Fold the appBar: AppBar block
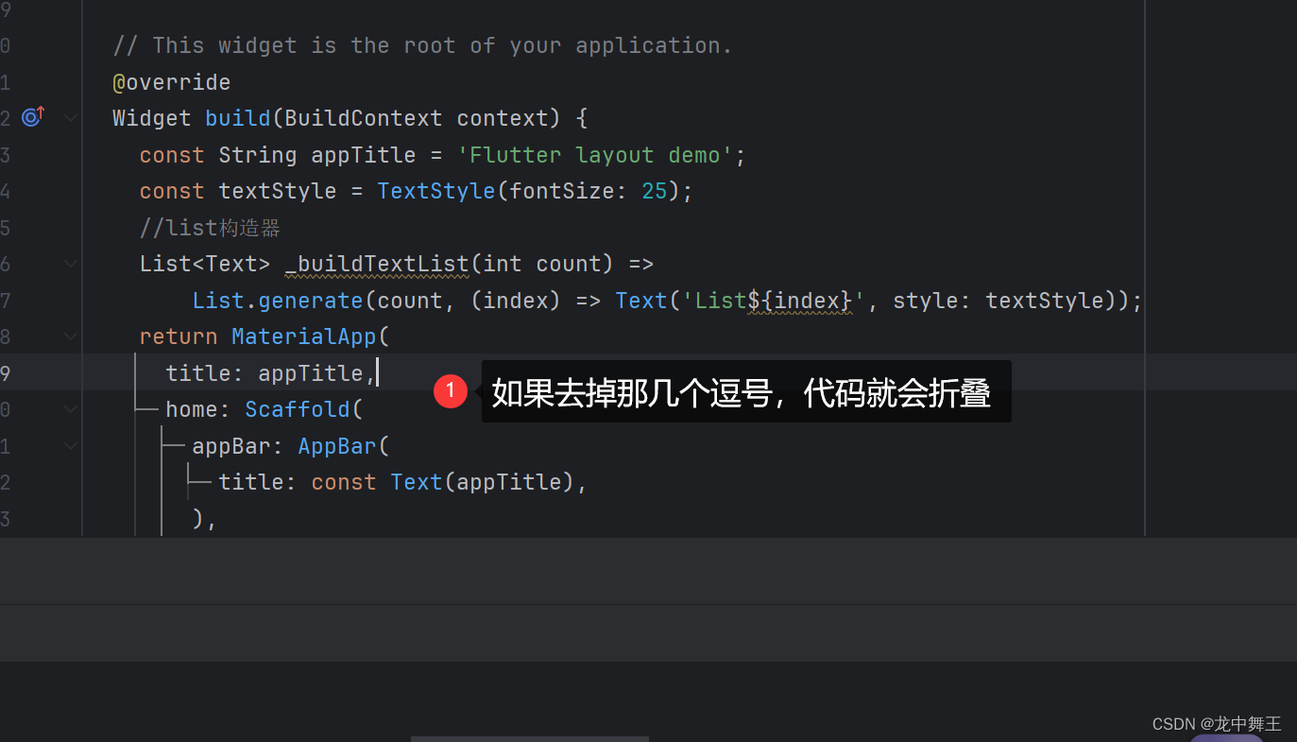Image resolution: width=1297 pixels, height=742 pixels. 71,445
